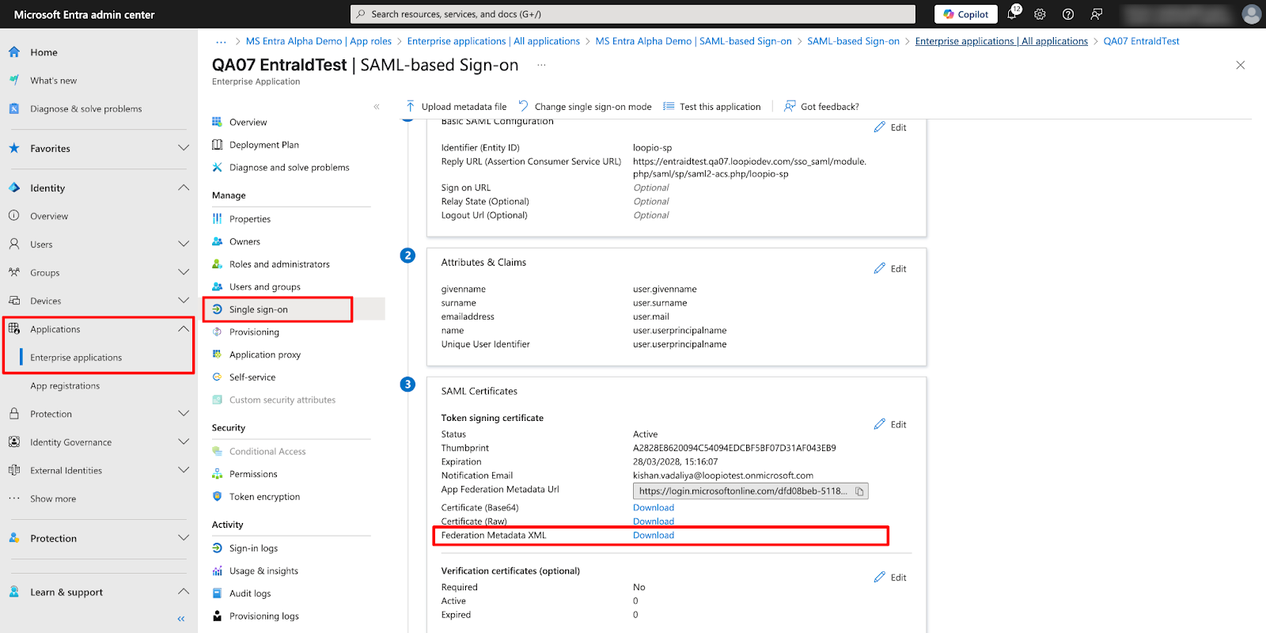Open Deployment Plan book icon

pos(217,145)
